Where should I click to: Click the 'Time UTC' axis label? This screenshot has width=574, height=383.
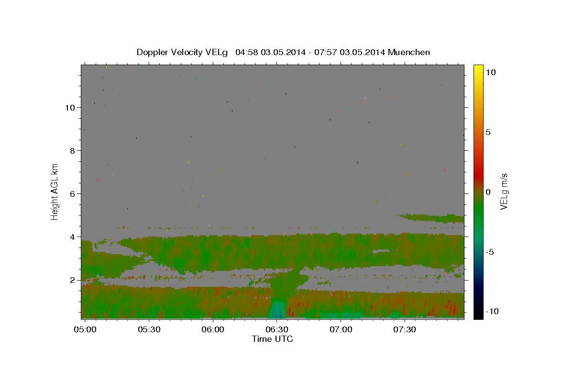(272, 339)
